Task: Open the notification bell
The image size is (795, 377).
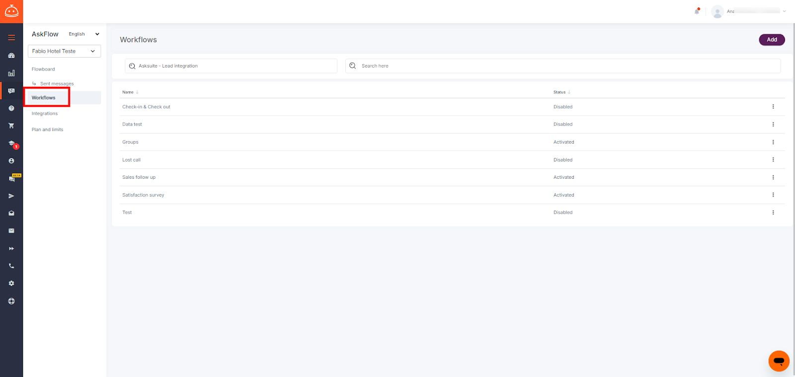Action: pos(697,11)
